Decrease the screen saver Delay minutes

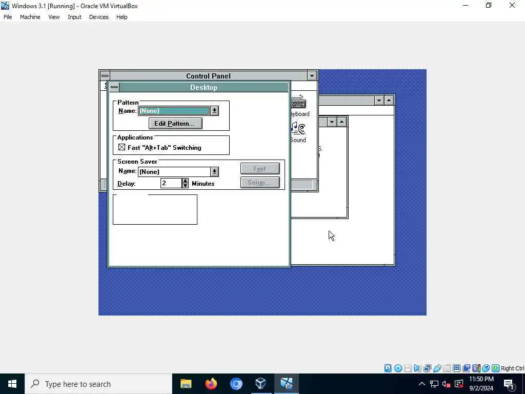[x=185, y=185]
